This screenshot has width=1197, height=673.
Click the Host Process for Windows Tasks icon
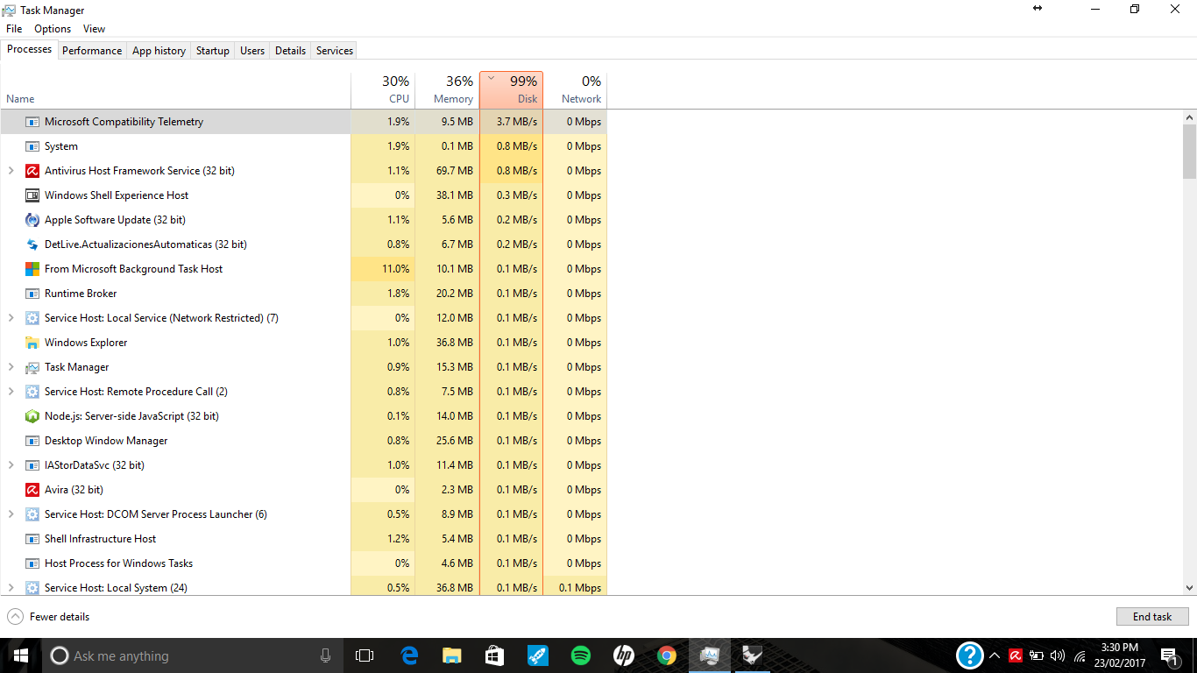pos(32,563)
